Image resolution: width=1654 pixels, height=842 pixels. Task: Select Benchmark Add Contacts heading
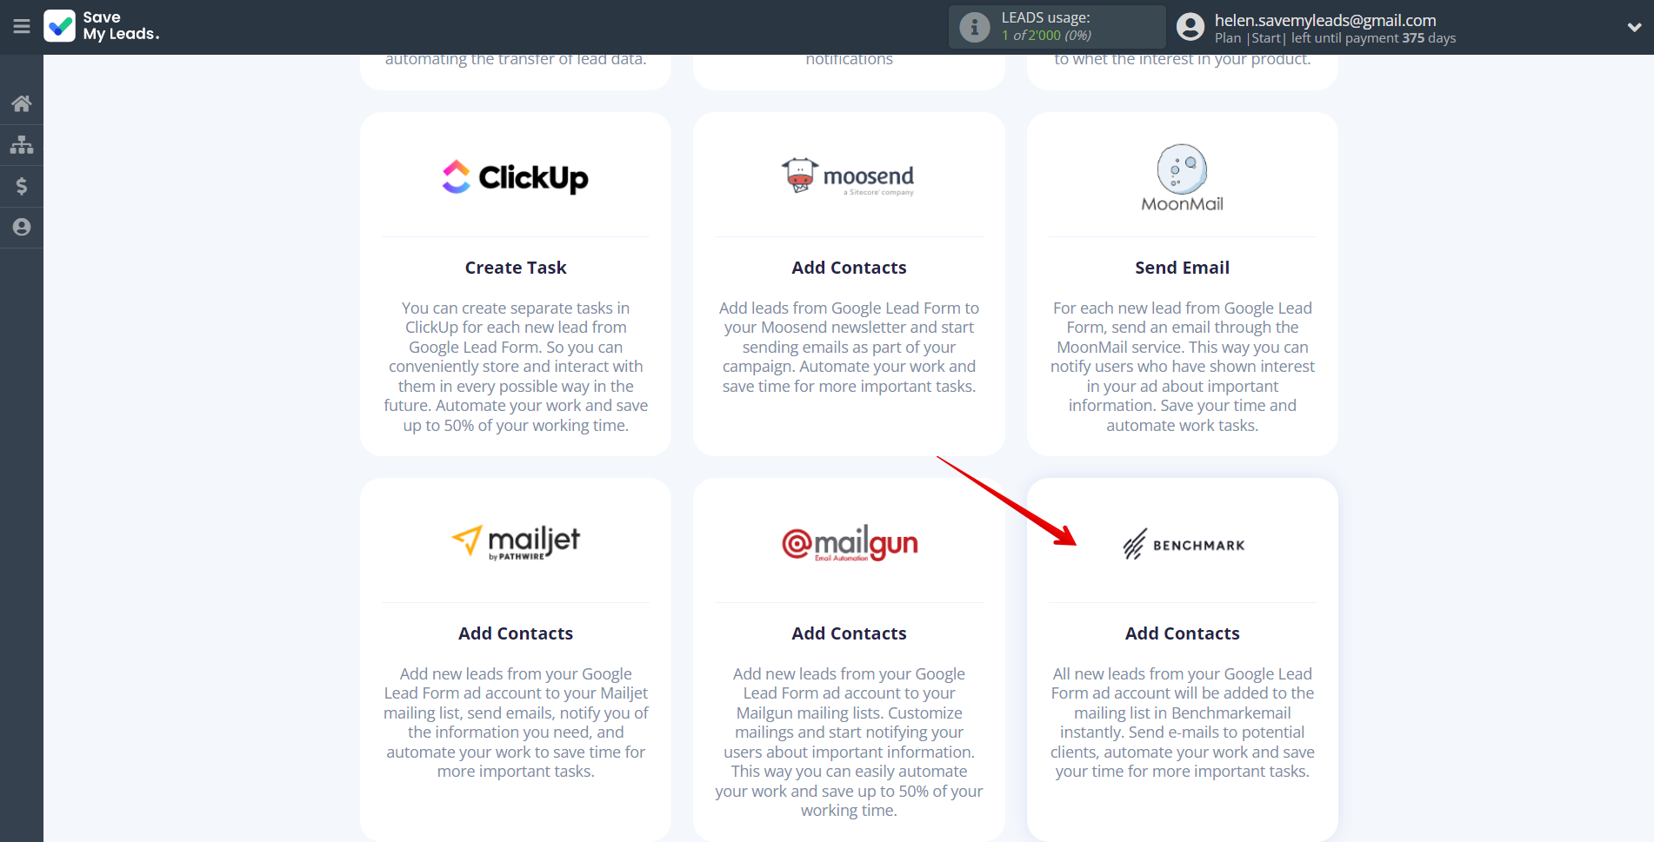1182,633
